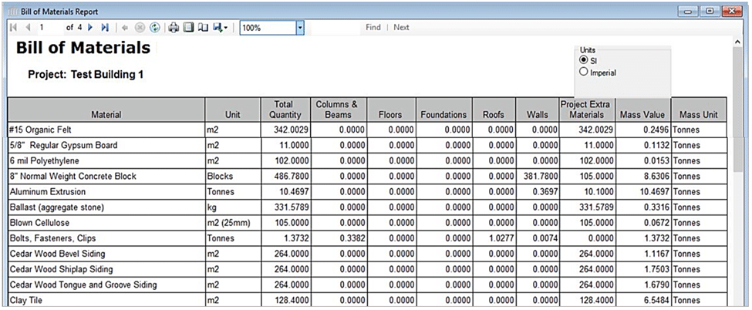Click the Bill of Materials Report window icon
Viewport: 752px width, 310px height.
[x=12, y=12]
